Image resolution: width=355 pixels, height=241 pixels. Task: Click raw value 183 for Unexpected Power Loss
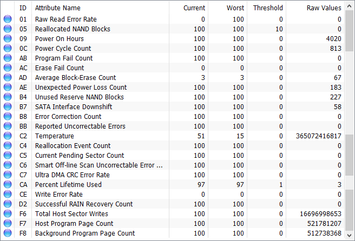tap(336, 87)
